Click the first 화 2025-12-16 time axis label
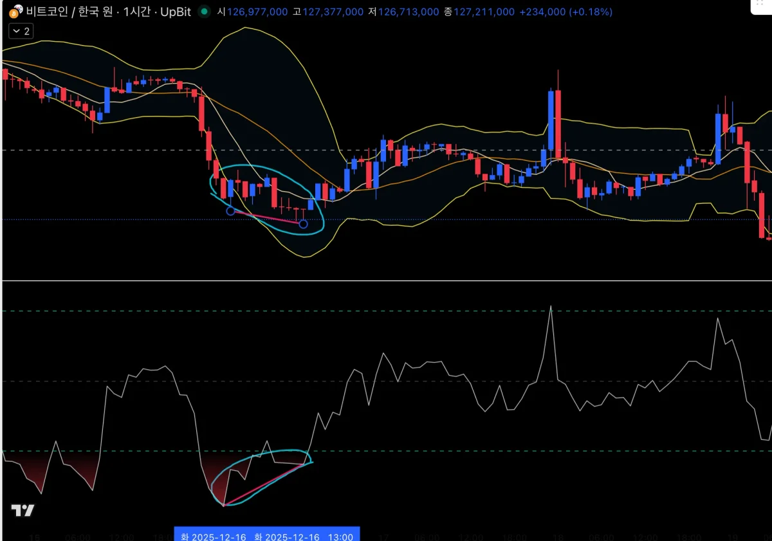Viewport: 772px width, 541px height. coord(213,536)
